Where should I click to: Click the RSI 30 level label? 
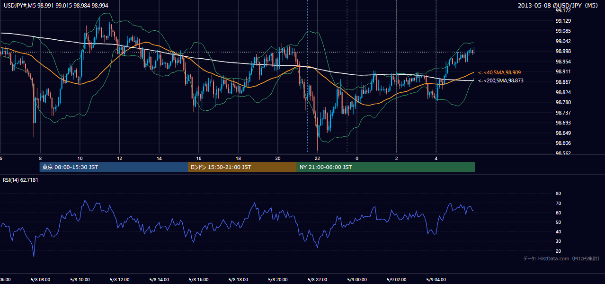pyautogui.click(x=558, y=241)
